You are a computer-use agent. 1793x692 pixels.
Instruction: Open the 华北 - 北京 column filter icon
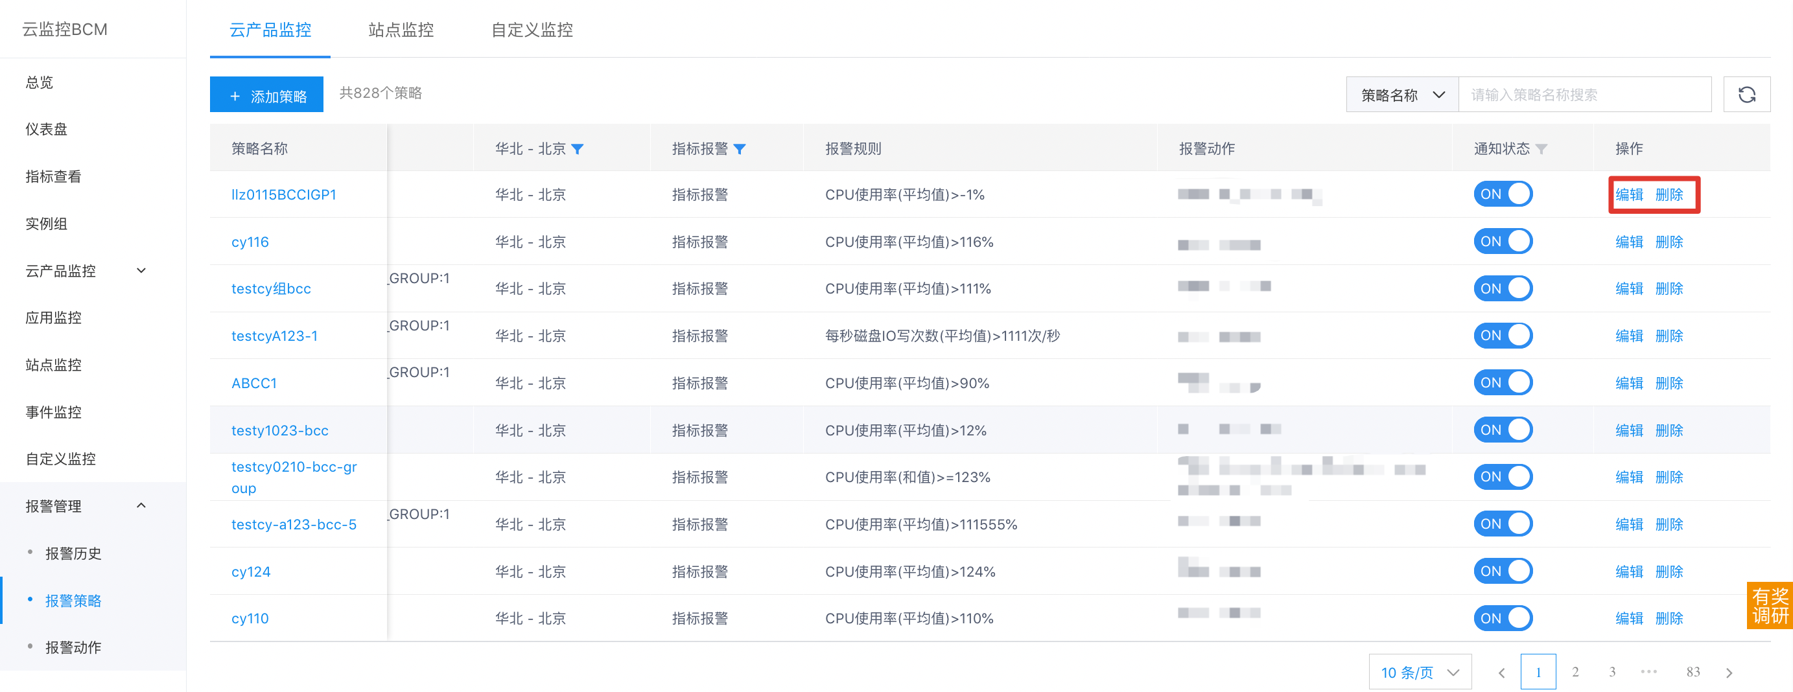577,149
